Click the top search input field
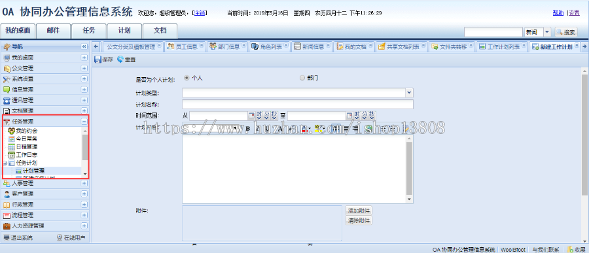Screen dimensions: 589x253 click(493, 32)
